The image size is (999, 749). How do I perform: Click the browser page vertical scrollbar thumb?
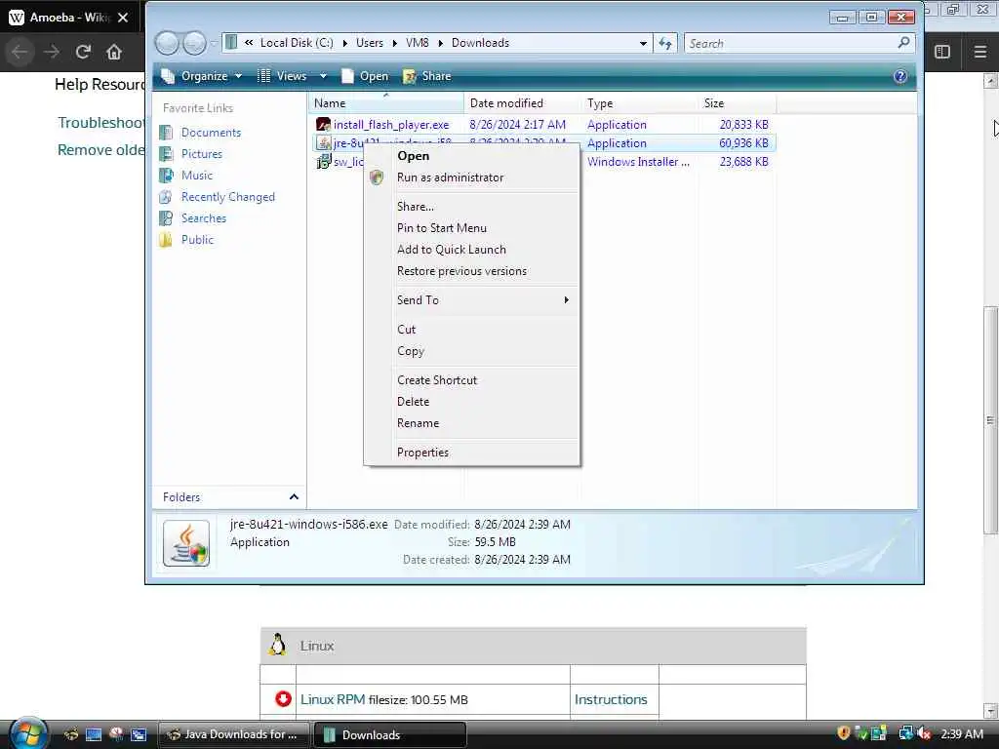click(x=990, y=420)
